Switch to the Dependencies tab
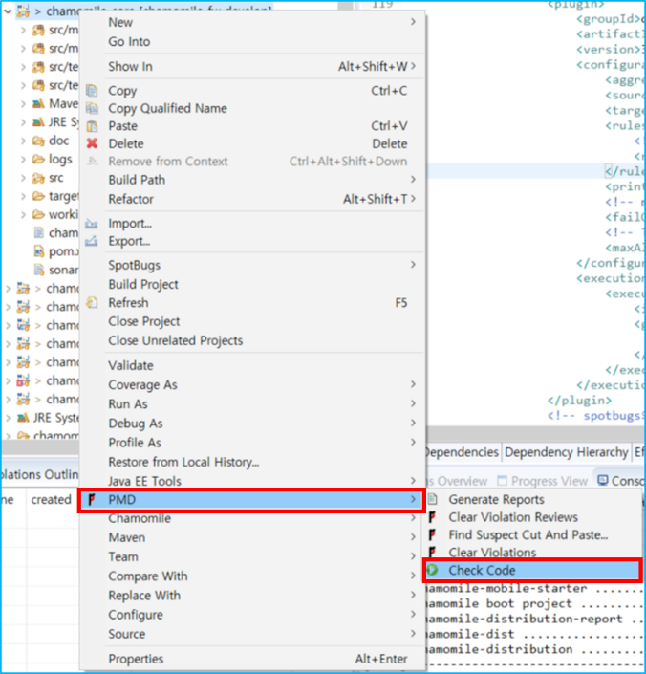Viewport: 646px width, 674px height. [461, 452]
